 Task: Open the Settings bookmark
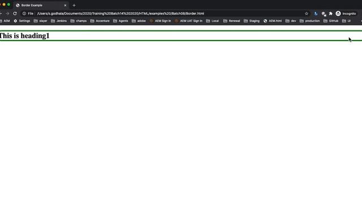[22, 21]
